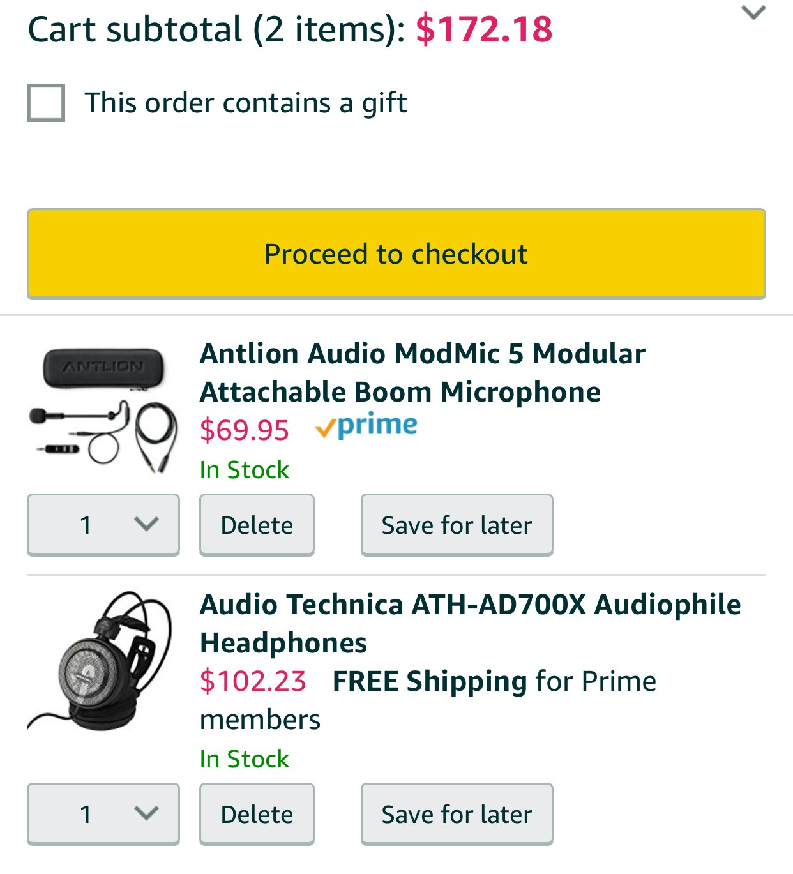Save the Audio Technica headphones for later
This screenshot has width=793, height=874.
[457, 814]
